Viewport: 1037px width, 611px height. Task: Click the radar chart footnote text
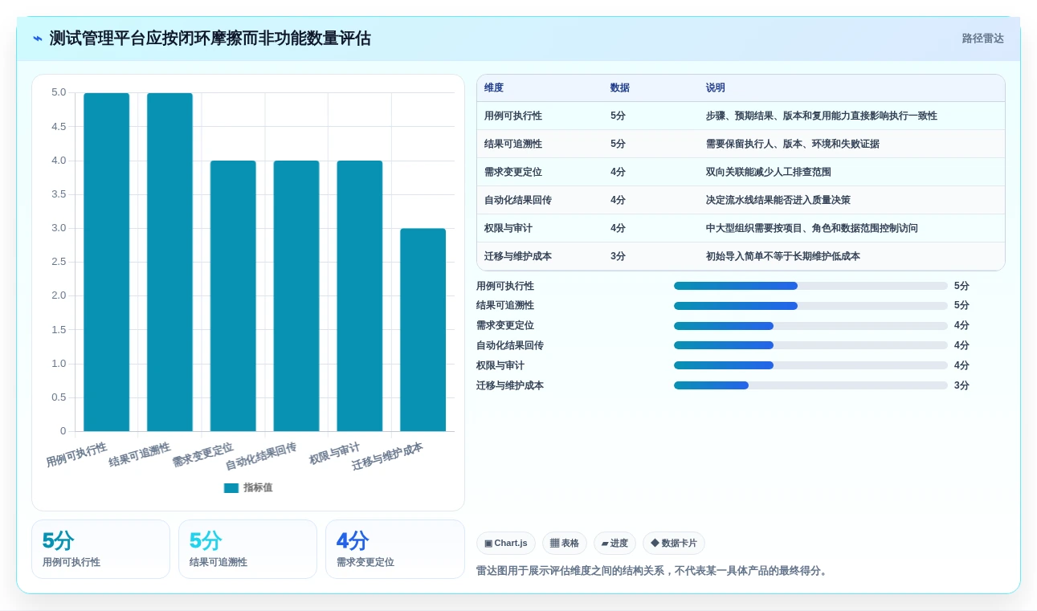(x=652, y=571)
